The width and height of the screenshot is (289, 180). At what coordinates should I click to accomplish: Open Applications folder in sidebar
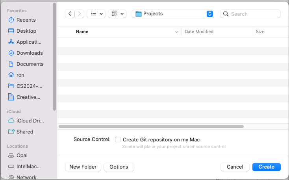28,42
